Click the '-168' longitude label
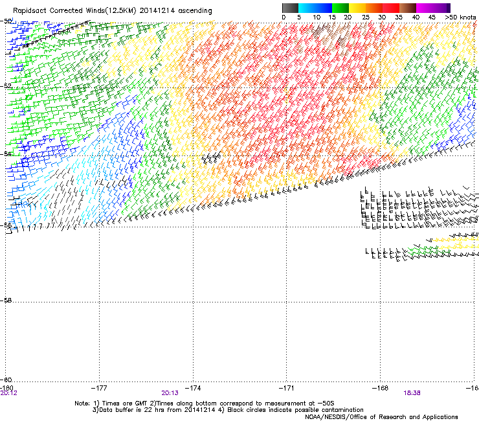 click(x=381, y=388)
